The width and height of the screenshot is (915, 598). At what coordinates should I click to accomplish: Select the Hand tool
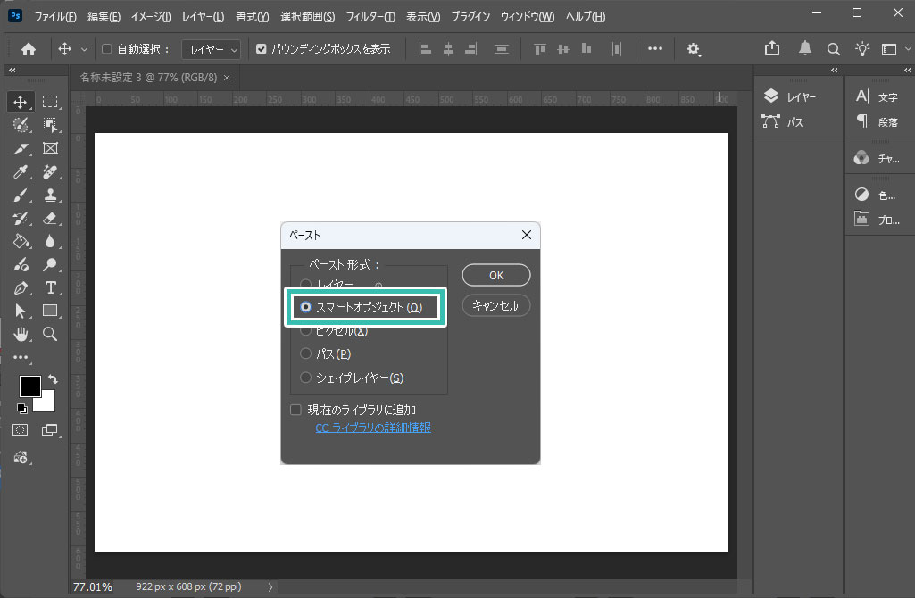tap(21, 334)
